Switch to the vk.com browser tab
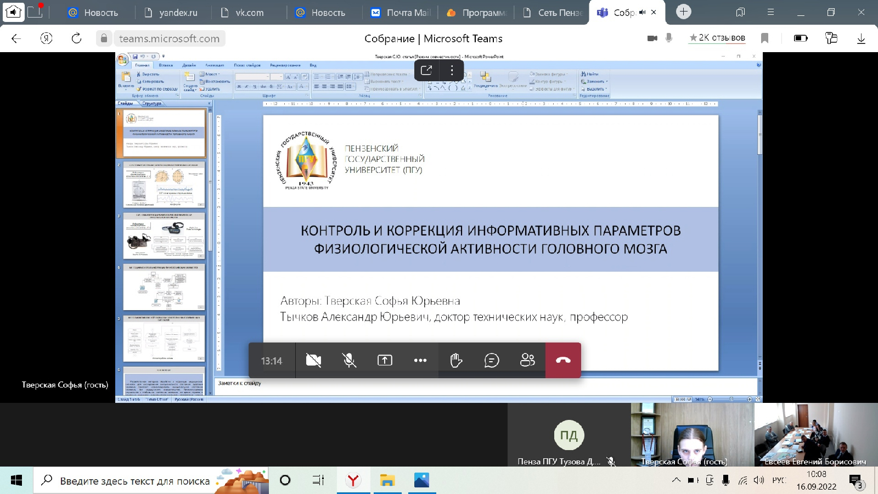 tap(249, 13)
